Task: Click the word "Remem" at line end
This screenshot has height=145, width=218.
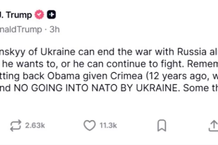Action: tap(202, 64)
